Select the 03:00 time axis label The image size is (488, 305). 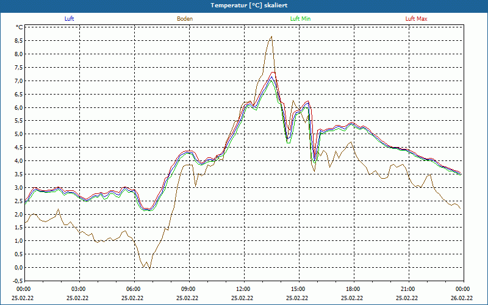click(x=79, y=289)
